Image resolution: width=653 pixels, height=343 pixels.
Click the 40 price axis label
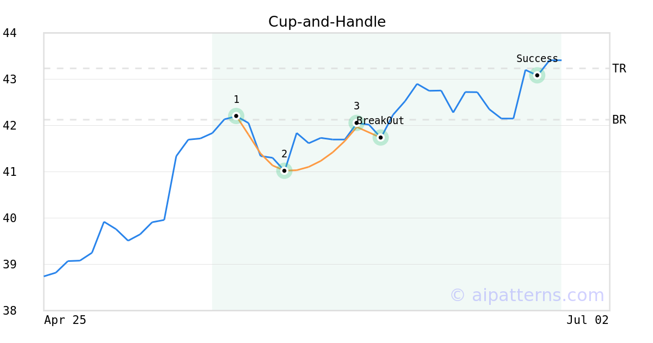pos(10,218)
